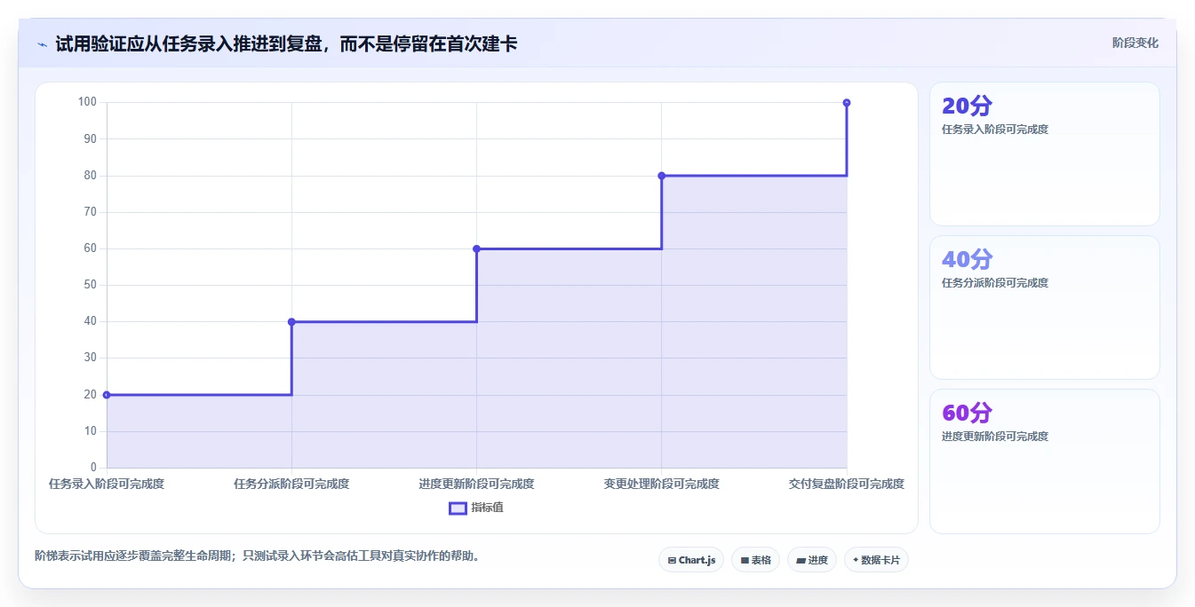
Task: Click the chart title heading text
Action: point(286,43)
